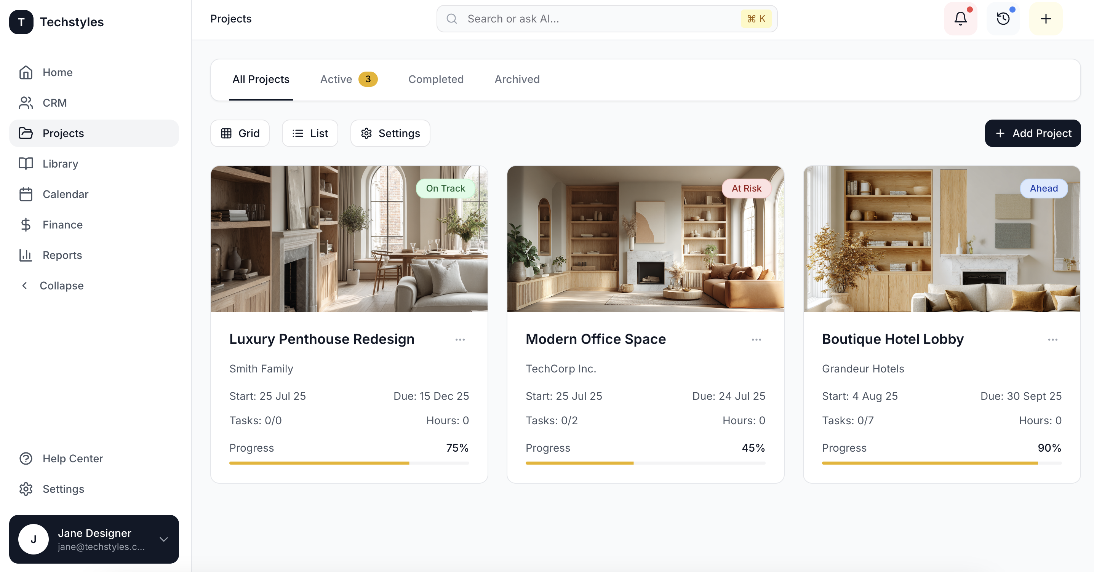The height and width of the screenshot is (572, 1094).
Task: Collapse the sidebar navigation
Action: (x=61, y=286)
